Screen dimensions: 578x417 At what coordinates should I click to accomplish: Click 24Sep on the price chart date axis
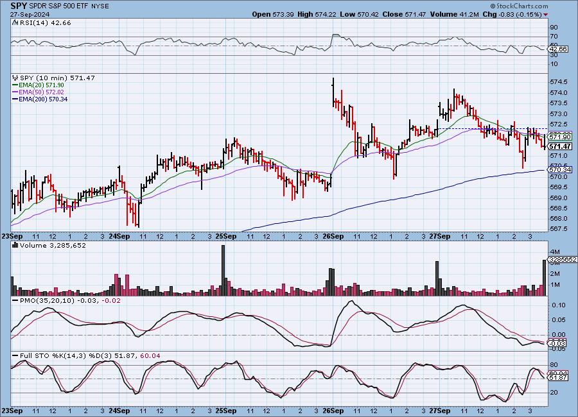coord(119,237)
